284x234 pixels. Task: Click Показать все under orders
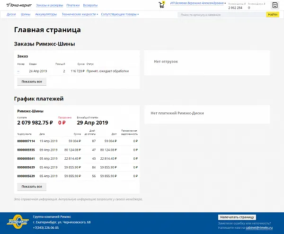[32, 81]
